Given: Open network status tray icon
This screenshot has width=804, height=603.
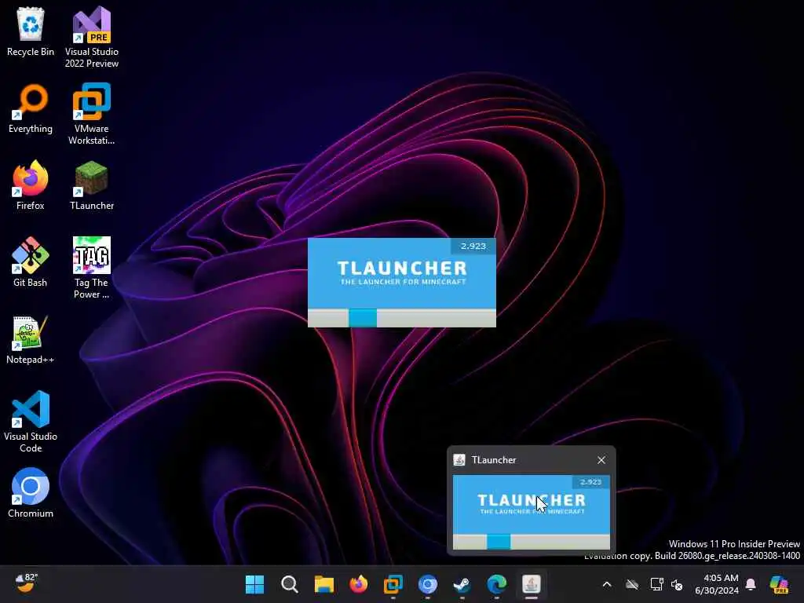Looking at the screenshot, I should [x=657, y=584].
